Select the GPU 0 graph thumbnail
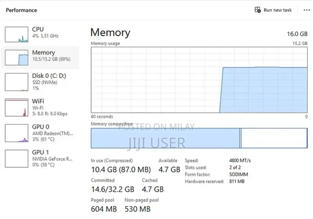The width and height of the screenshot is (313, 219). click(x=16, y=133)
